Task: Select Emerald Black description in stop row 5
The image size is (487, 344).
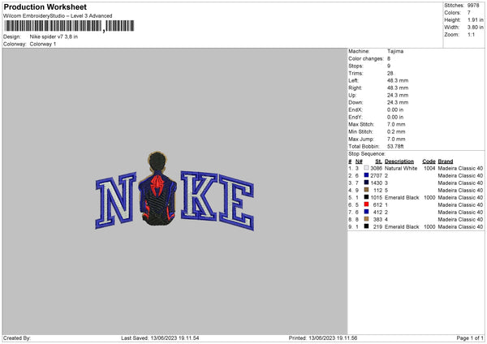Action: click(x=402, y=197)
